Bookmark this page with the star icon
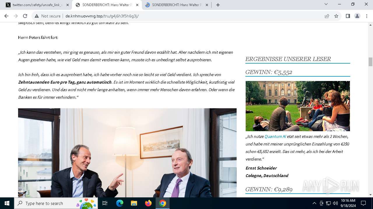Viewport: 373px width, 209px height. tap(336, 16)
